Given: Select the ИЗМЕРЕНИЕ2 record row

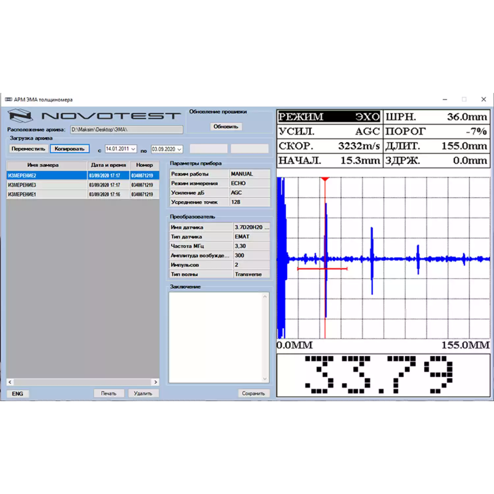Looking at the screenshot, I should click(x=46, y=176).
